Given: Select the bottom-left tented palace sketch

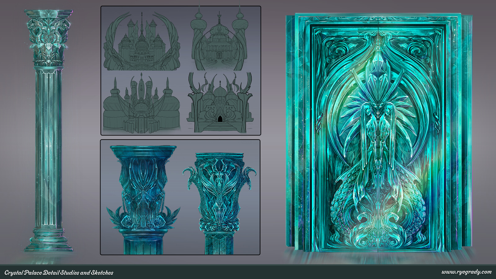Looking at the screenshot, I should click(x=142, y=102).
